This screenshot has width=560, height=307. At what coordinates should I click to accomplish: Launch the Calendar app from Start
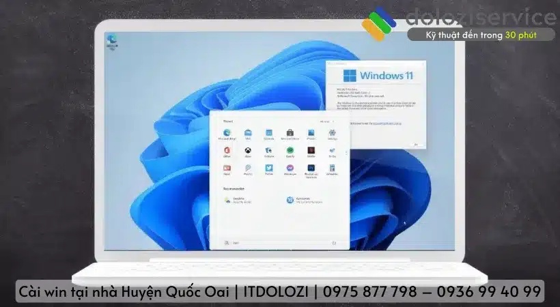tap(269, 134)
